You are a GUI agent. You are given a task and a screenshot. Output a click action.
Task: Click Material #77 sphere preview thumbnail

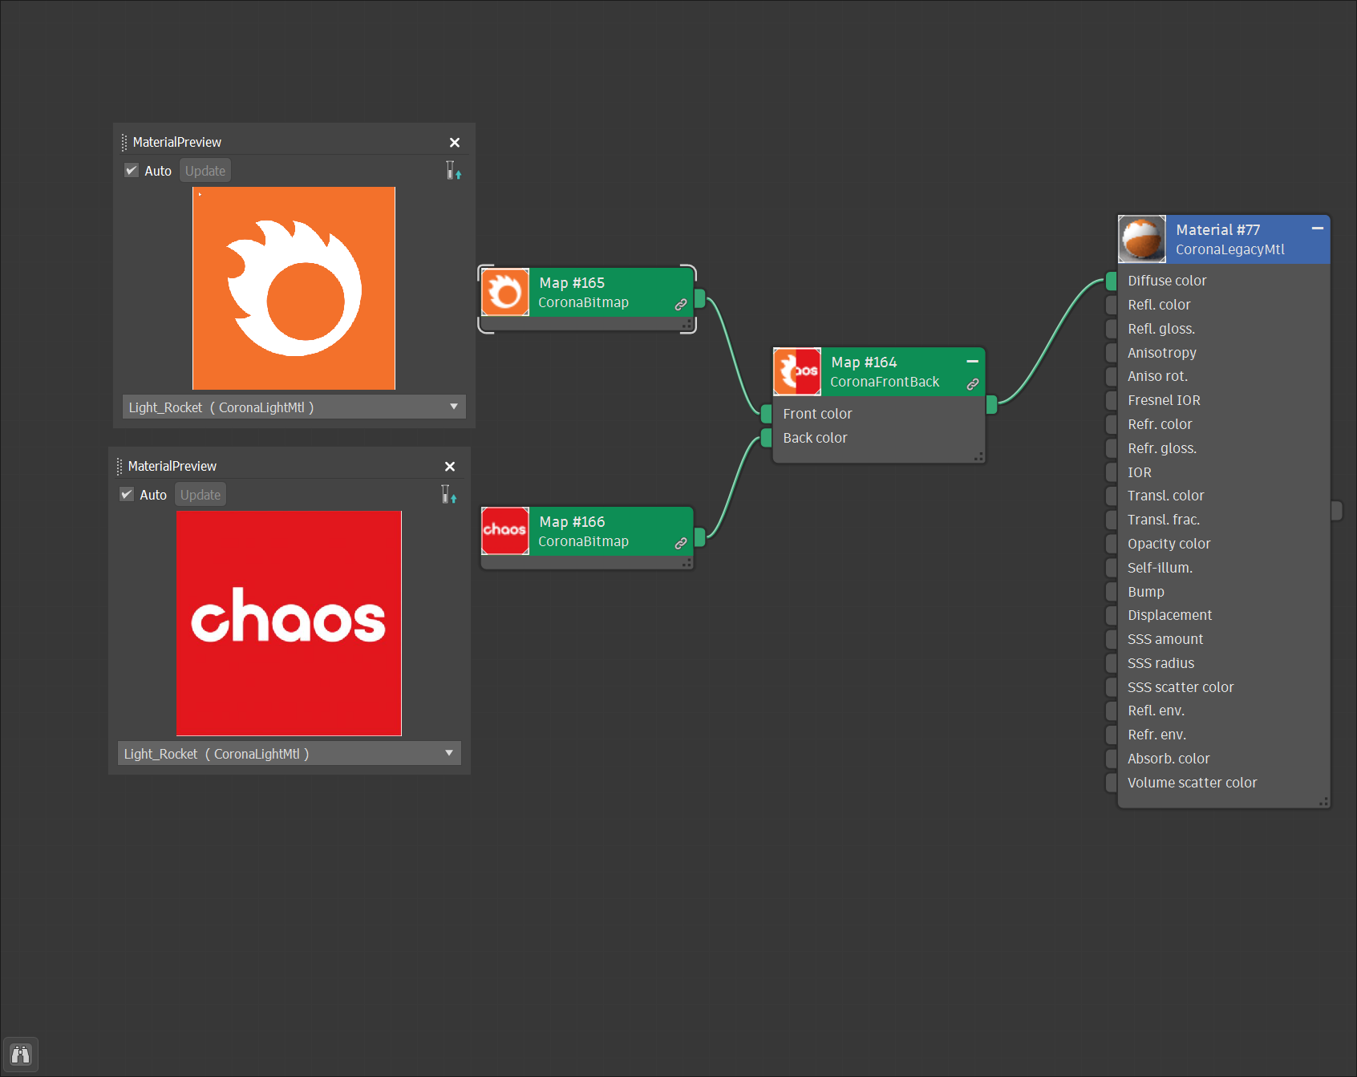point(1142,239)
